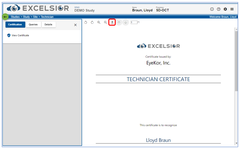The image size is (239, 148).
Task: Navigate to Study in breadcrumb
Action: (x=26, y=17)
